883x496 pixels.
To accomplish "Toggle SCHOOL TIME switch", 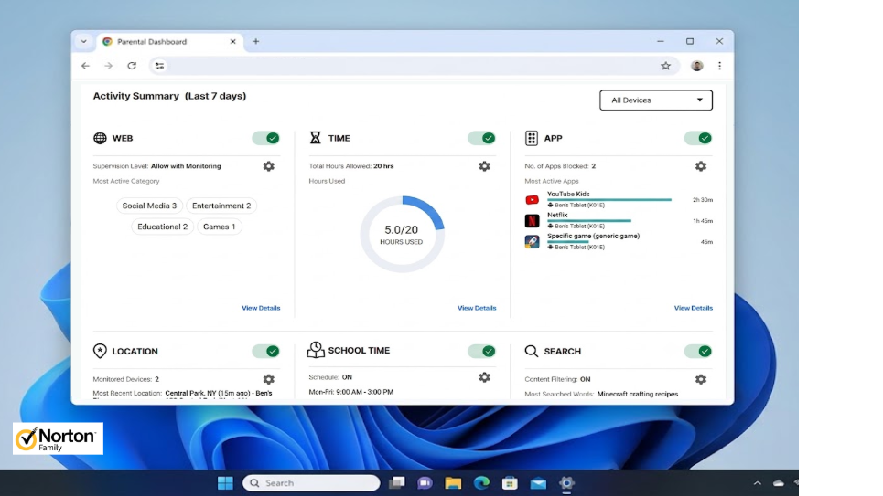I will click(x=481, y=351).
